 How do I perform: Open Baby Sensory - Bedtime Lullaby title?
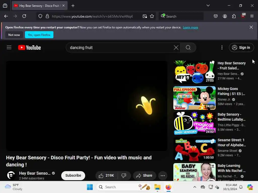click(x=232, y=117)
